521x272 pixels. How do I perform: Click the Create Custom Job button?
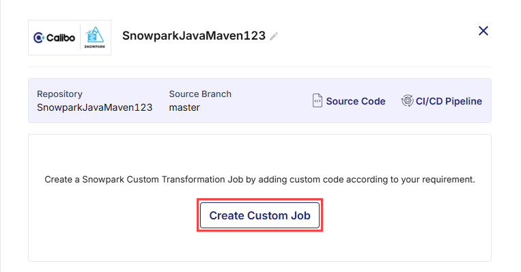[x=259, y=215]
